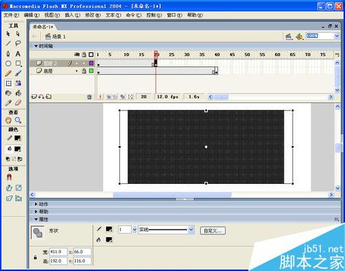Unlock the bottom layer padlock

(84, 71)
